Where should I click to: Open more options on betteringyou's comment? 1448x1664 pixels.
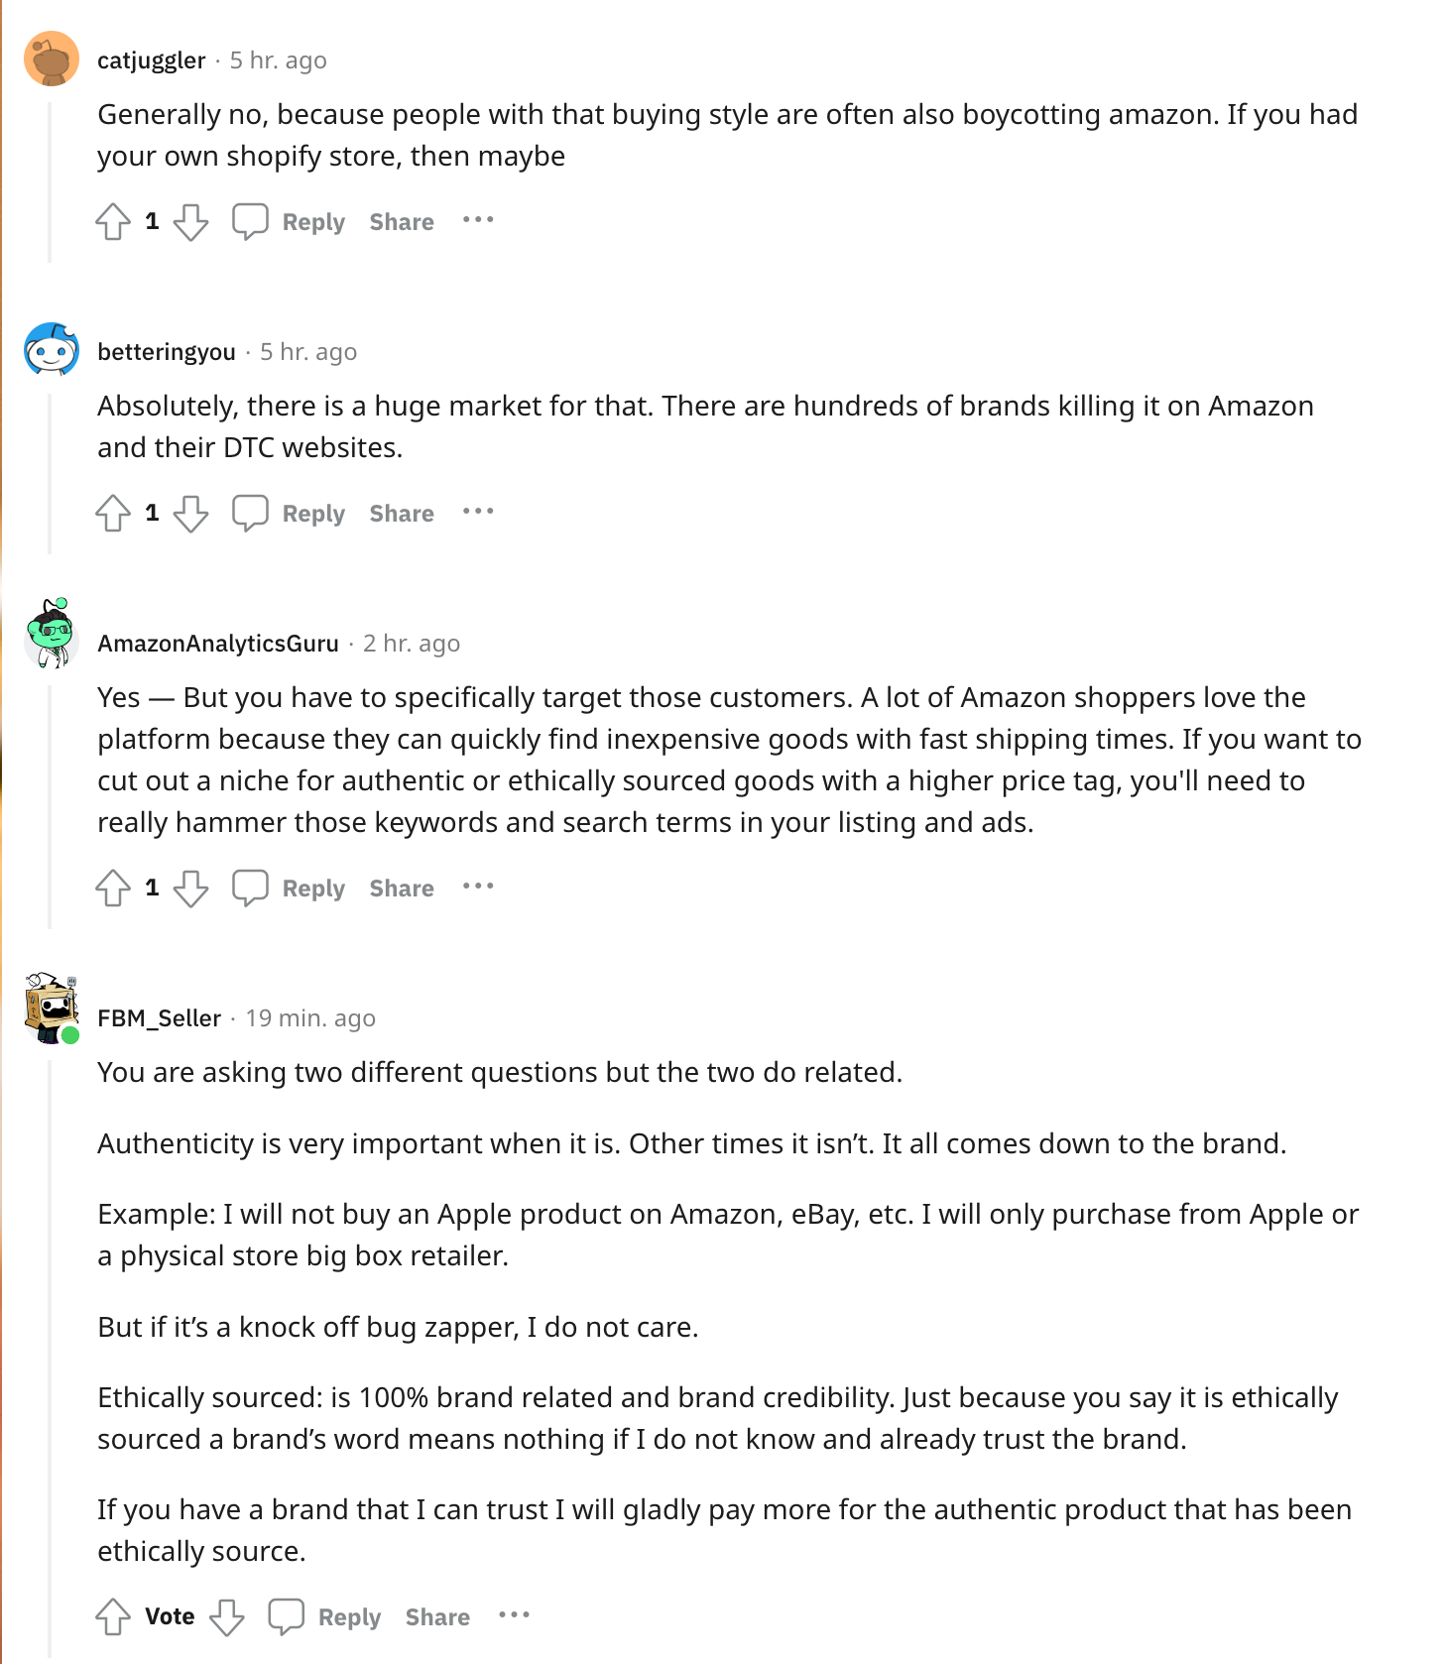478,512
